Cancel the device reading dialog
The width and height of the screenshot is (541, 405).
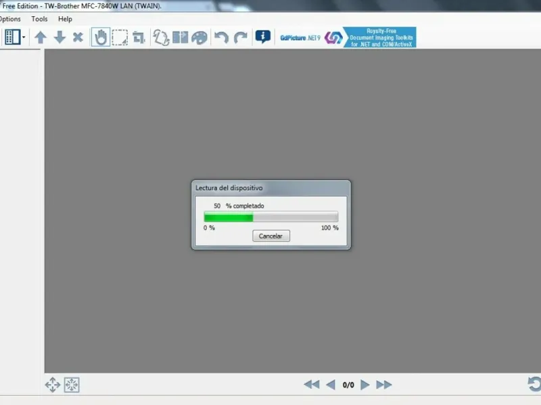coord(271,236)
